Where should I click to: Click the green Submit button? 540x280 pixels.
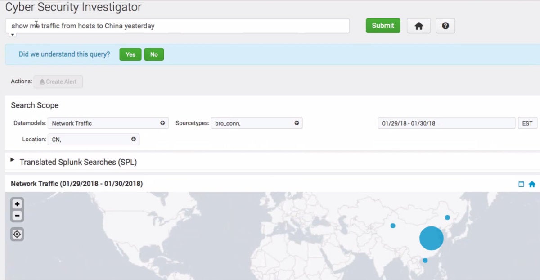pyautogui.click(x=383, y=26)
